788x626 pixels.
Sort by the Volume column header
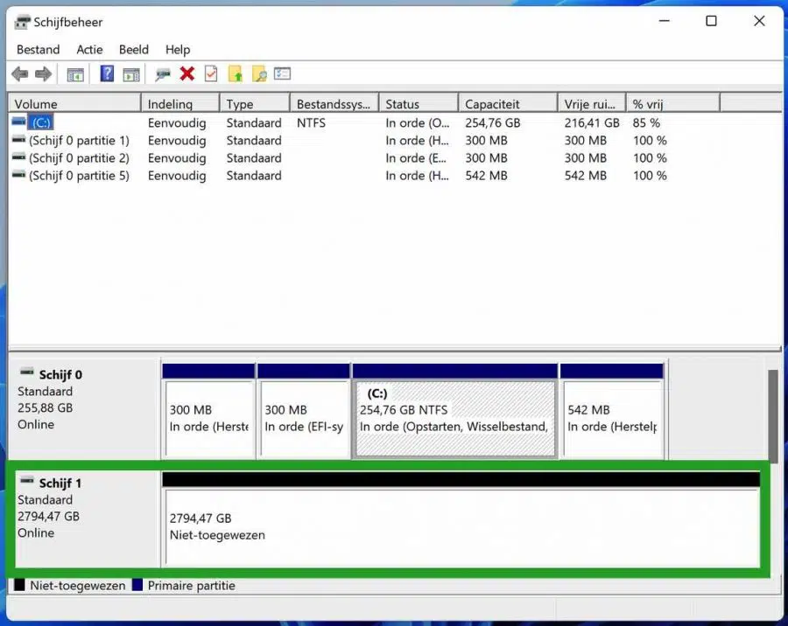coord(75,104)
